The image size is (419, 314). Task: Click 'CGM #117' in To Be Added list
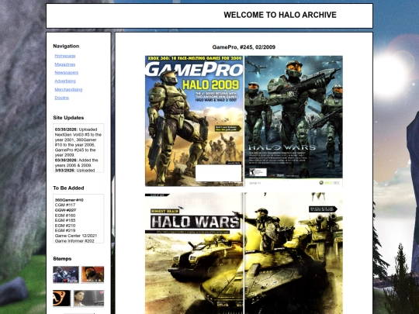pos(65,205)
